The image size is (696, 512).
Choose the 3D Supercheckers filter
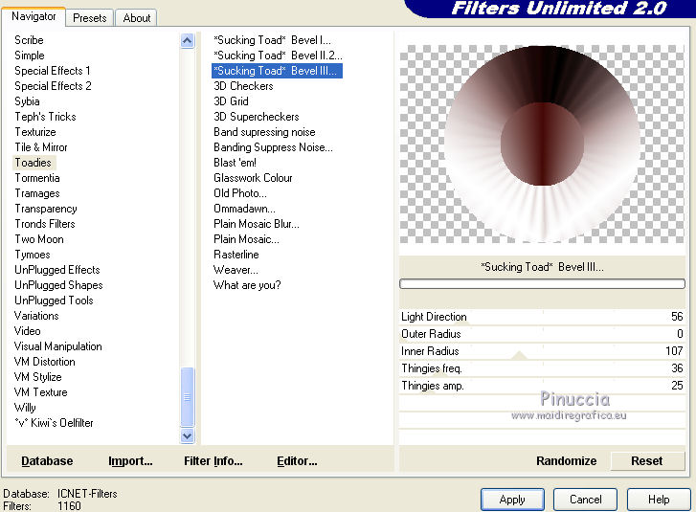257,117
